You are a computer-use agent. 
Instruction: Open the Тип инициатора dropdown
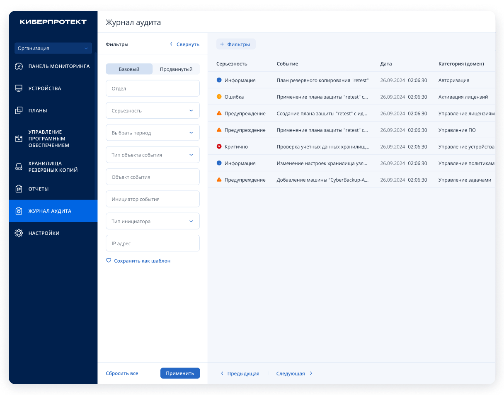[x=153, y=221]
